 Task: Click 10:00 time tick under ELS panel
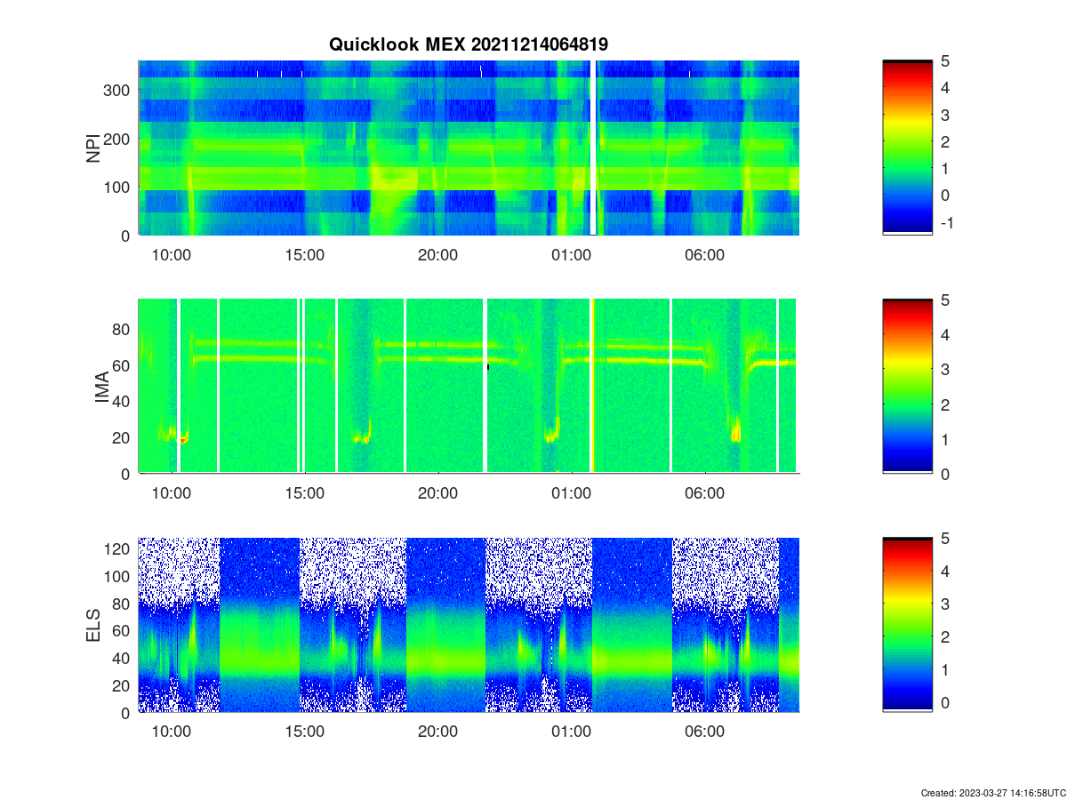click(x=172, y=732)
